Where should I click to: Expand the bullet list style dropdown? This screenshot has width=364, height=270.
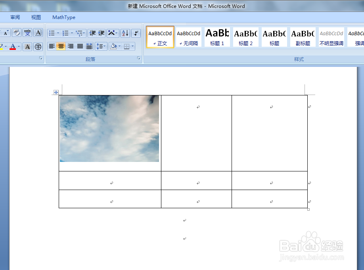(58, 33)
